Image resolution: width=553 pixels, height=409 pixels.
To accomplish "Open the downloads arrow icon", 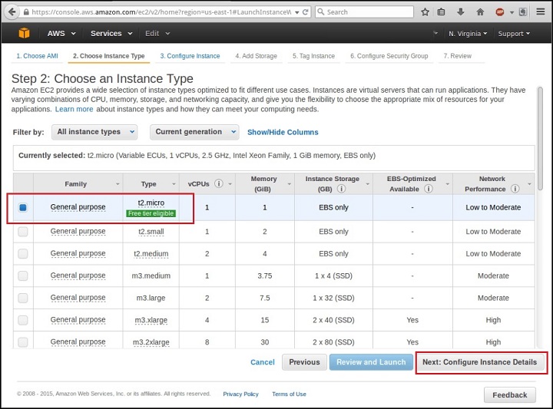I will (x=461, y=12).
